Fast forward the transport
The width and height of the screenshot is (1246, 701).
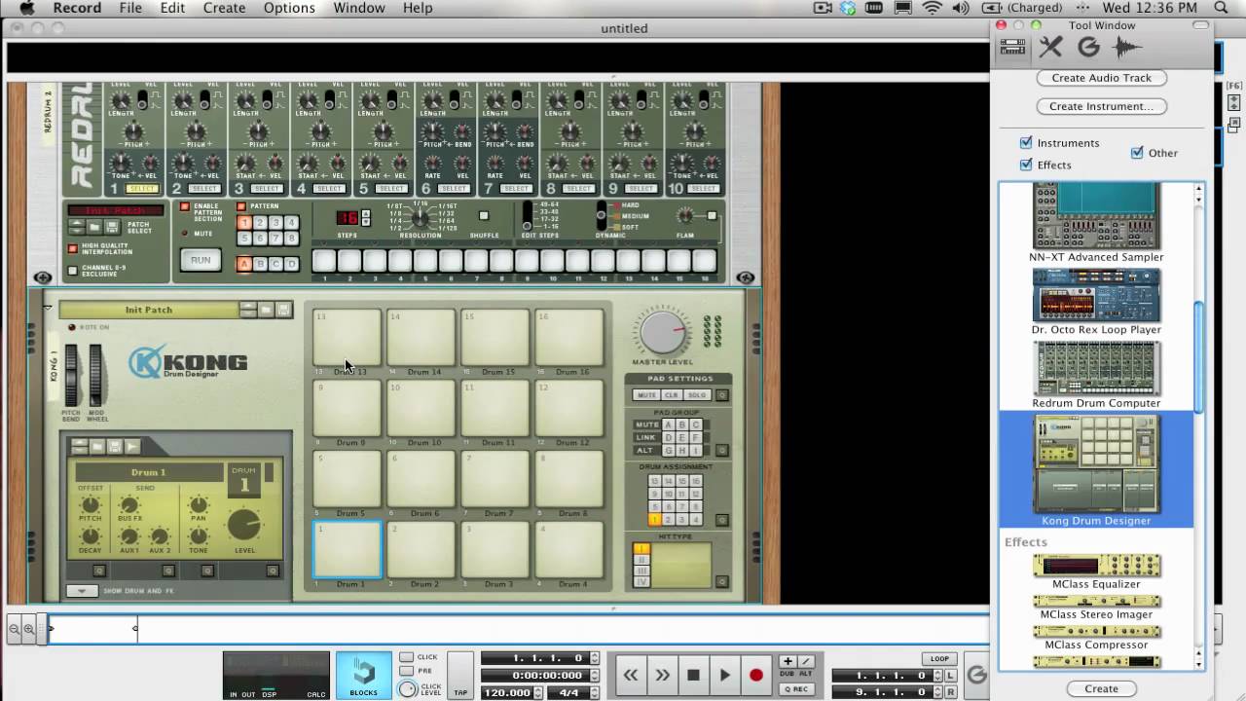(662, 675)
